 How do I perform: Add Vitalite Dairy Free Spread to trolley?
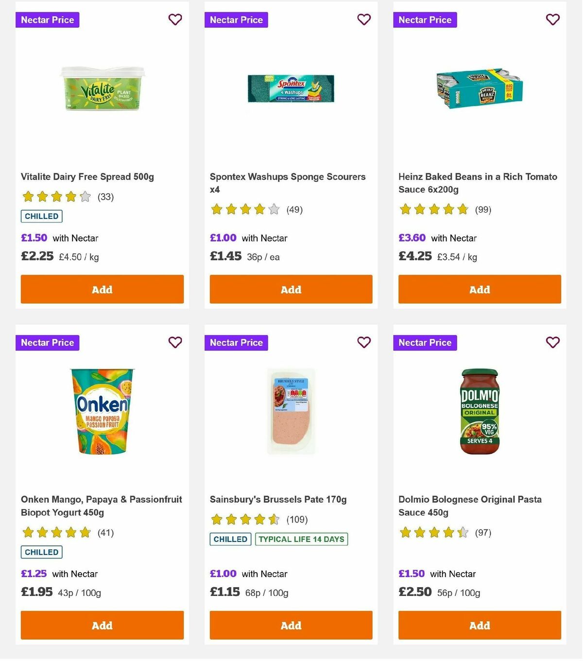[x=102, y=289]
